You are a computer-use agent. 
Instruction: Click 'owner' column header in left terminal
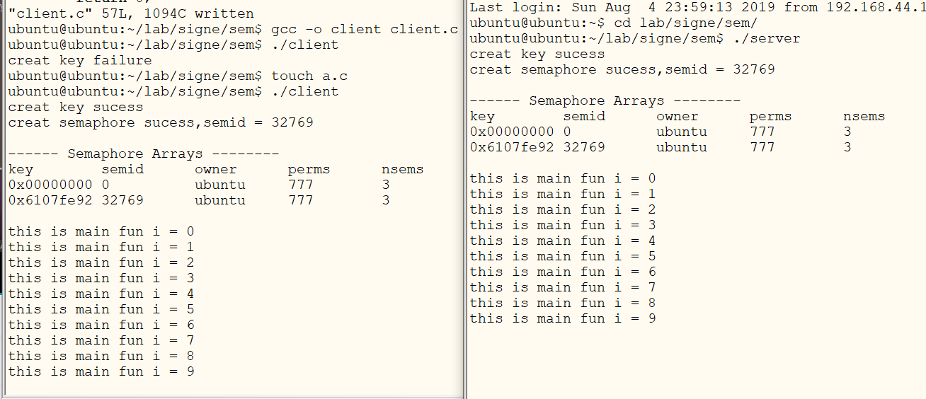[x=216, y=170]
